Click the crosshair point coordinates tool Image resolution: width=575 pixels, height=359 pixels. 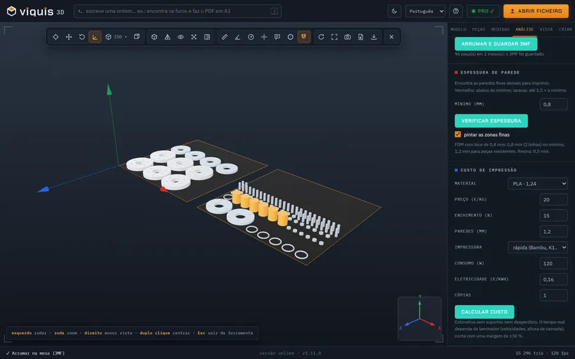264,36
